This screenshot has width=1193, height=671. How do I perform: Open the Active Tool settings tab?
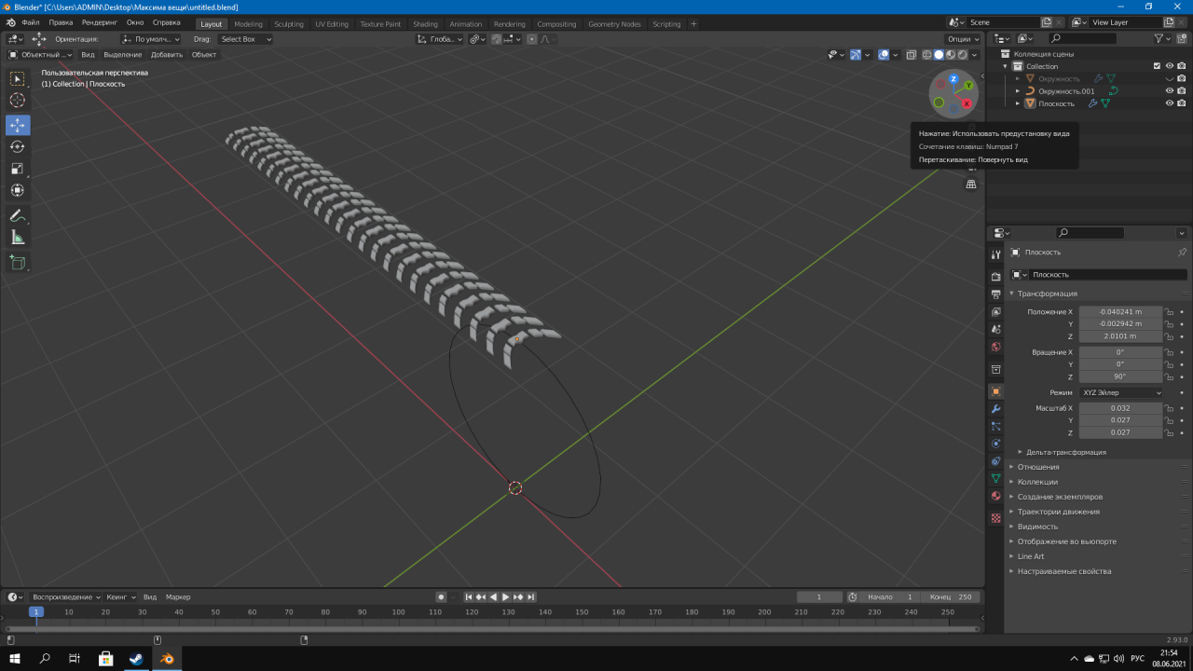click(995, 254)
